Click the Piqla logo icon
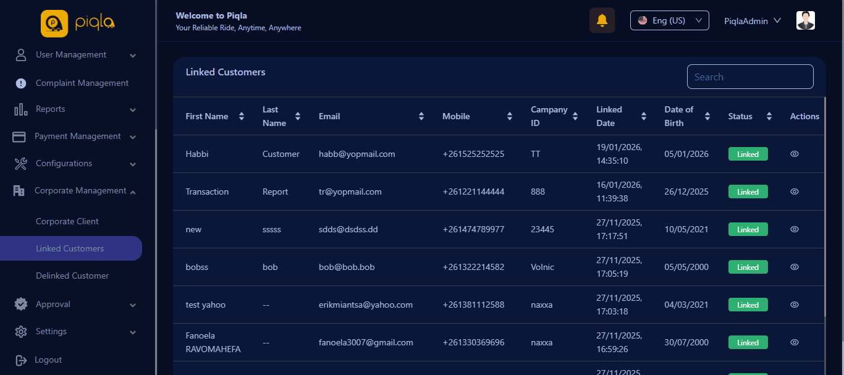This screenshot has width=844, height=375. (x=54, y=23)
